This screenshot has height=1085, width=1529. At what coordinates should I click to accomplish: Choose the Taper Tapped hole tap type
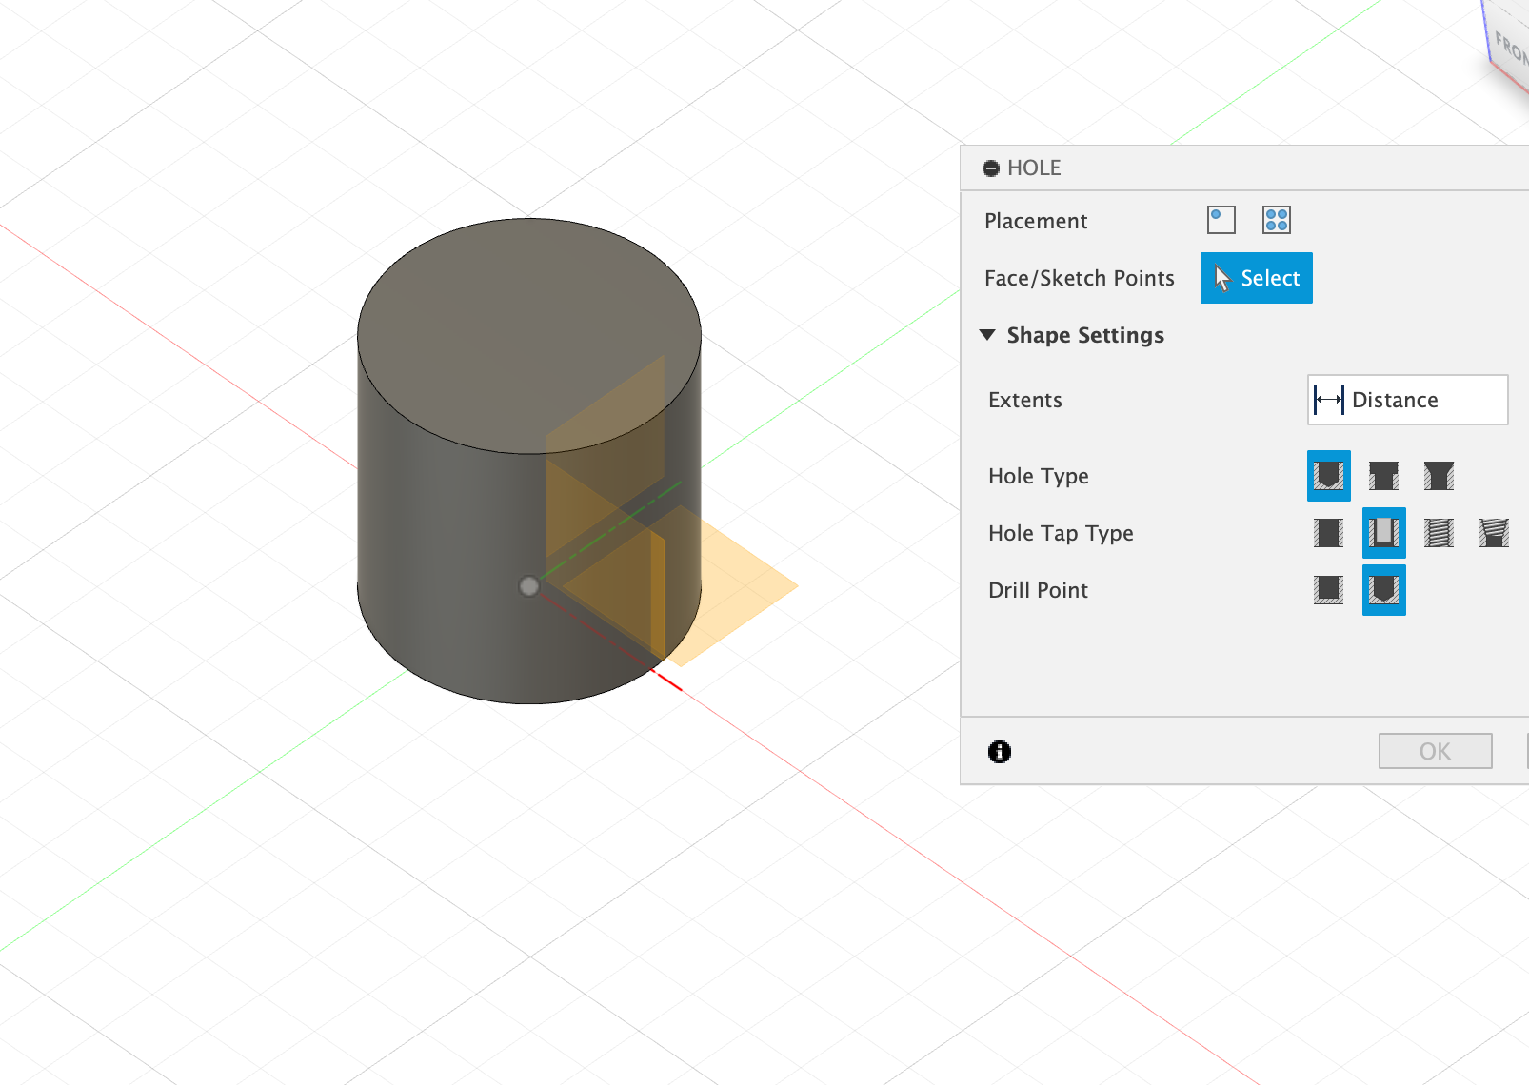click(x=1494, y=533)
